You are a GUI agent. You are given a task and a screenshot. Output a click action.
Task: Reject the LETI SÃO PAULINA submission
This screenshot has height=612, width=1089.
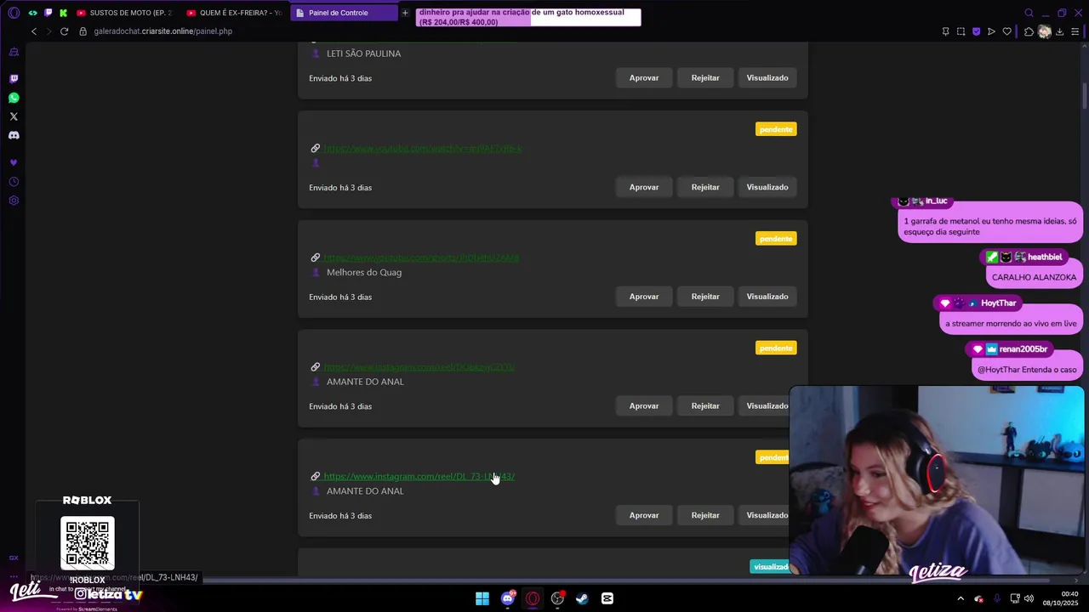pos(705,77)
